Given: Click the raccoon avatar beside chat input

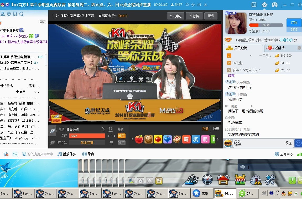Looking at the screenshot, I should tap(228, 143).
